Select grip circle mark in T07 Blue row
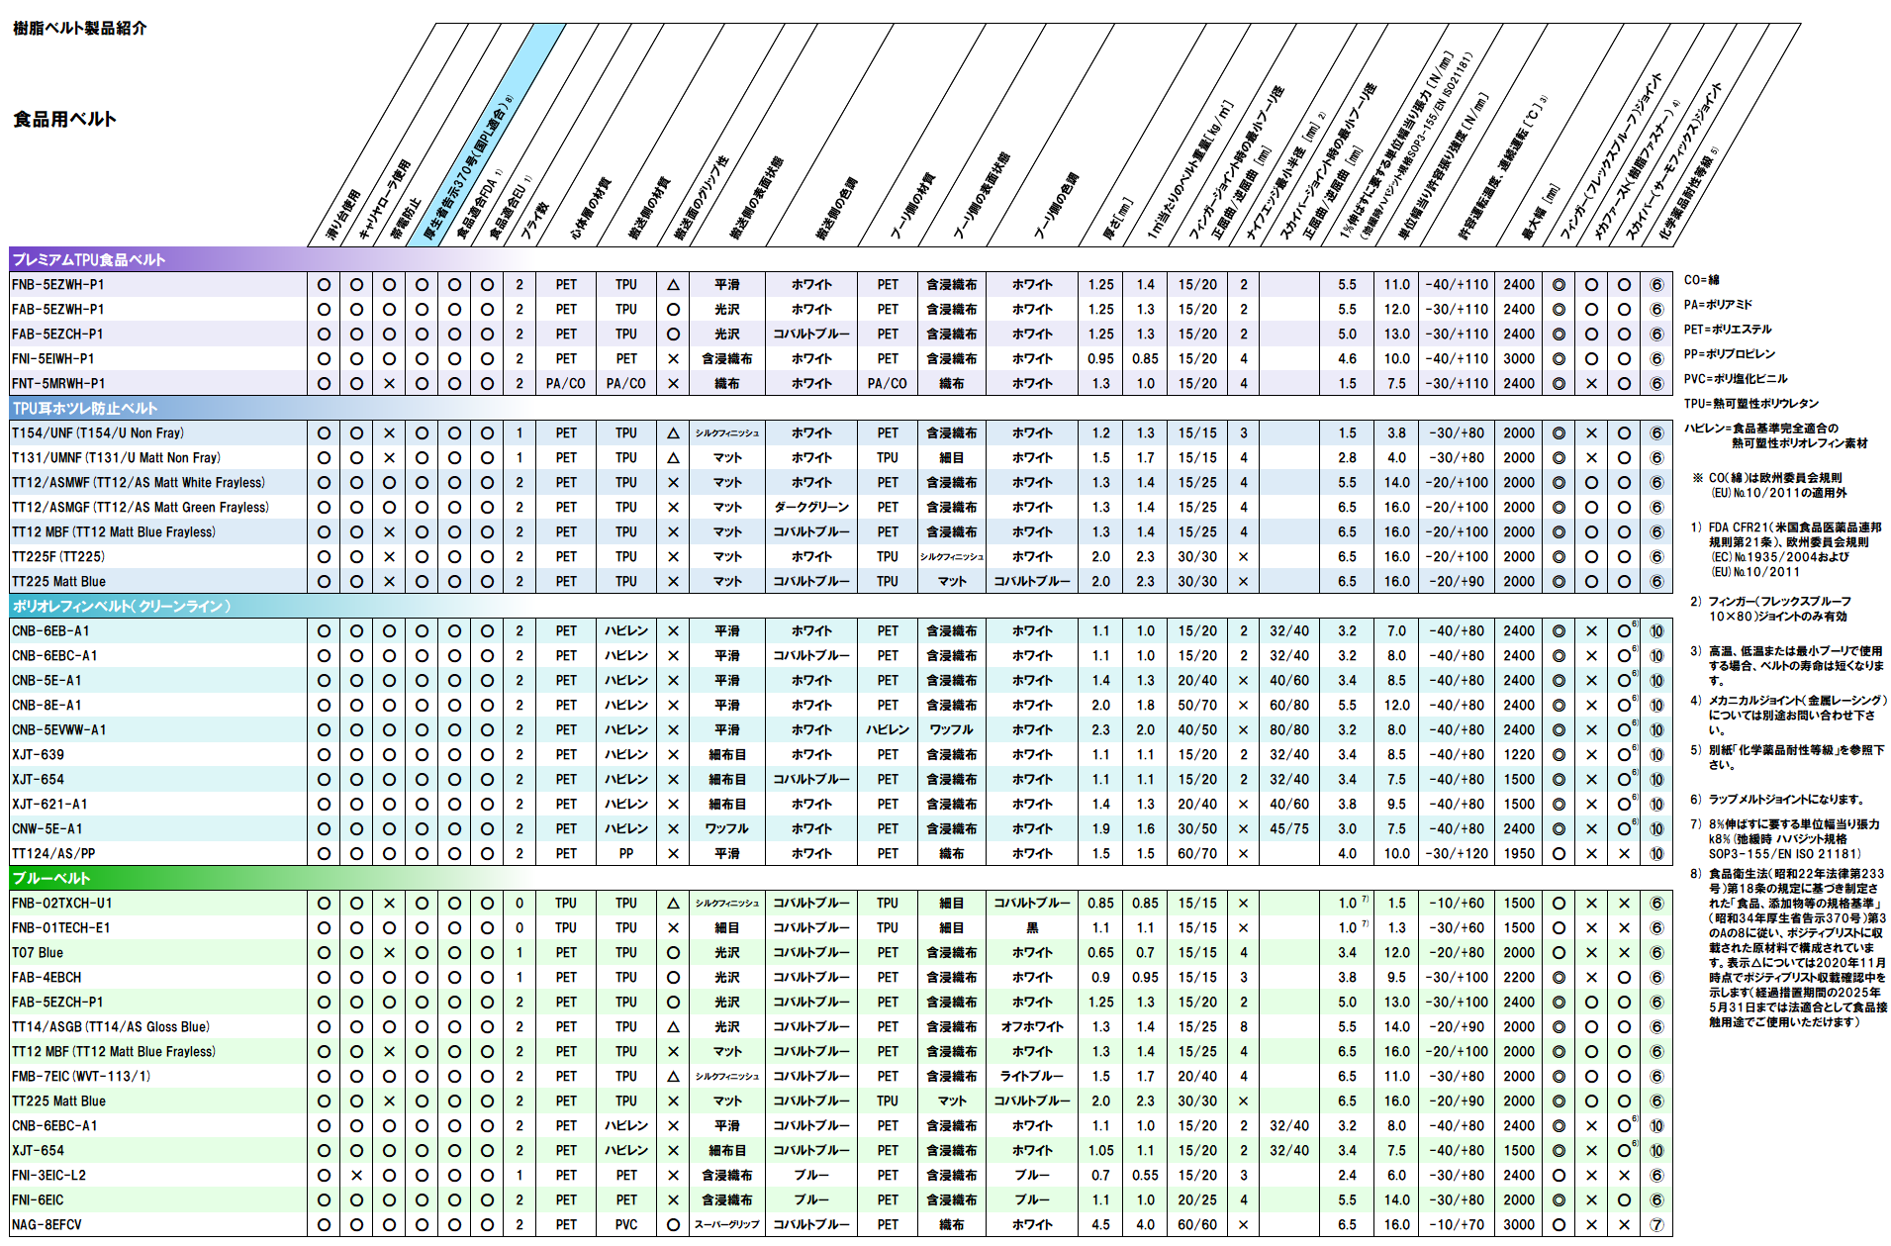The image size is (1891, 1246). pos(673,953)
